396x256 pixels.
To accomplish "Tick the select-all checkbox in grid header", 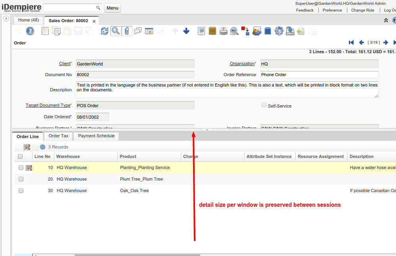I will pos(21,157).
